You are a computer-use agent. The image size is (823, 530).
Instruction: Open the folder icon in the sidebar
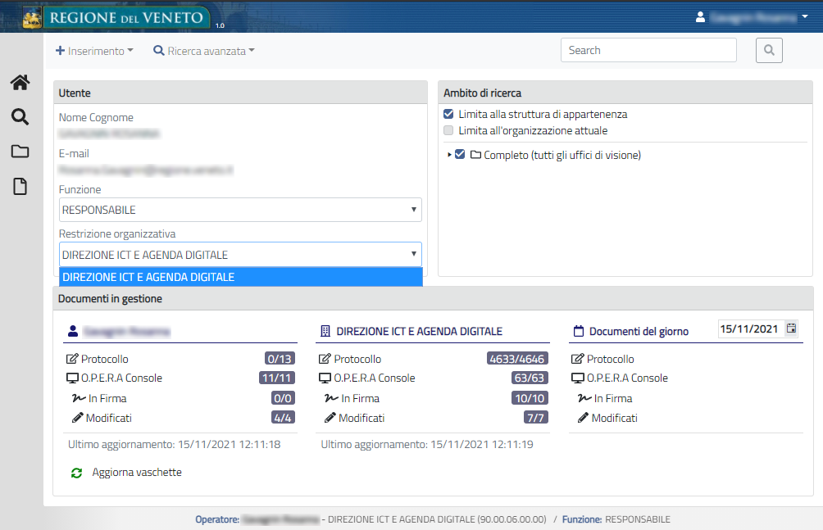pos(20,152)
